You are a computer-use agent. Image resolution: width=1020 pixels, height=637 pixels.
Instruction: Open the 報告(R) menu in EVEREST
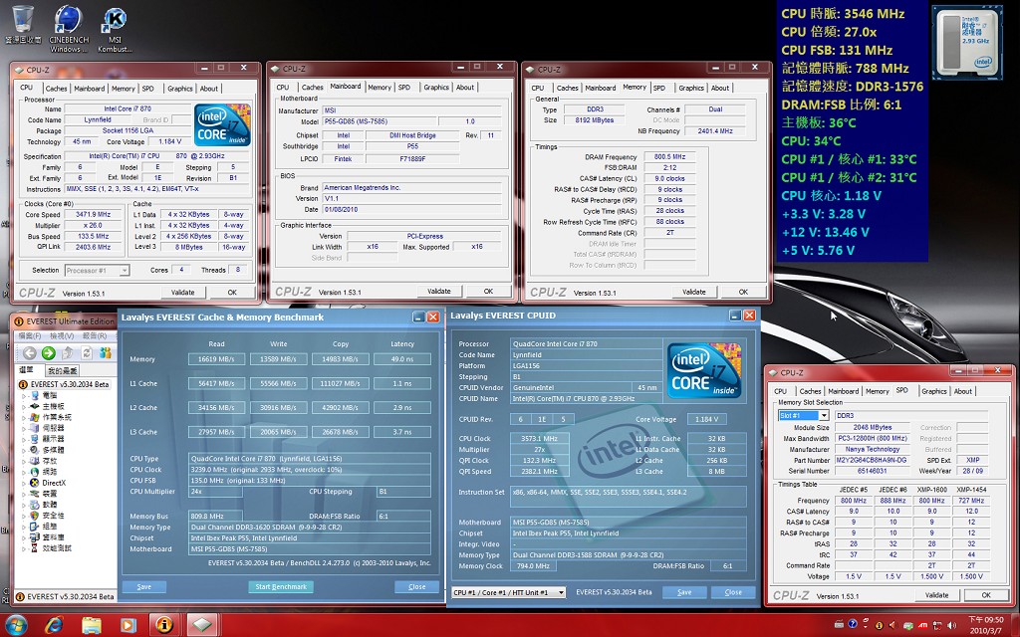tap(95, 336)
